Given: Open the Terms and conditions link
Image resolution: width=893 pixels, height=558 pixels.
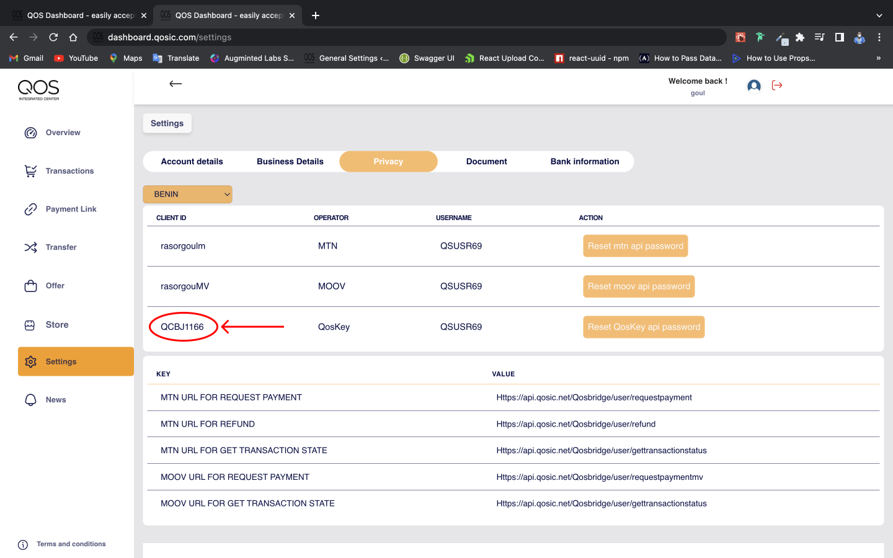Looking at the screenshot, I should pos(71,544).
